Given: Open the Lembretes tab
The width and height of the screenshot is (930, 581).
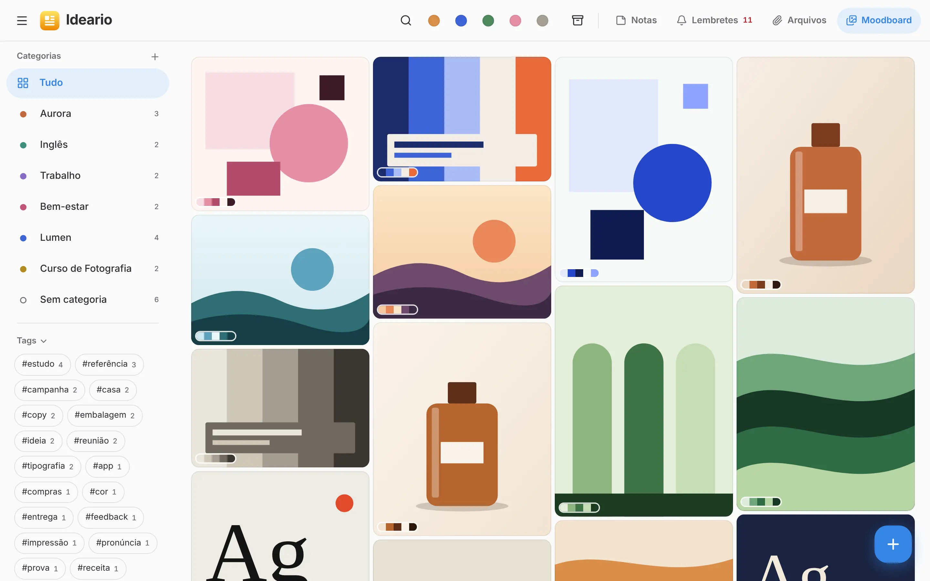Looking at the screenshot, I should [714, 20].
